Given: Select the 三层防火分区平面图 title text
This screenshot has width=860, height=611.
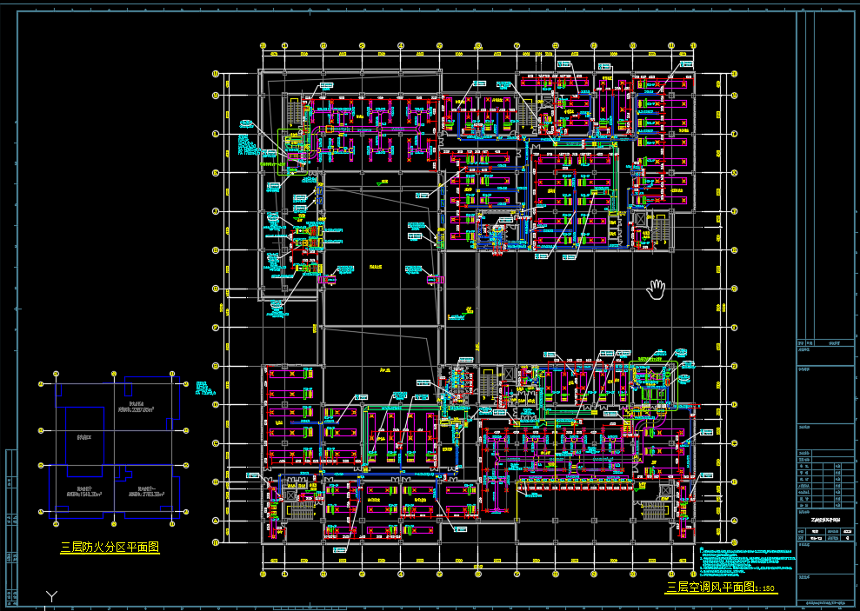Looking at the screenshot, I should [x=110, y=547].
